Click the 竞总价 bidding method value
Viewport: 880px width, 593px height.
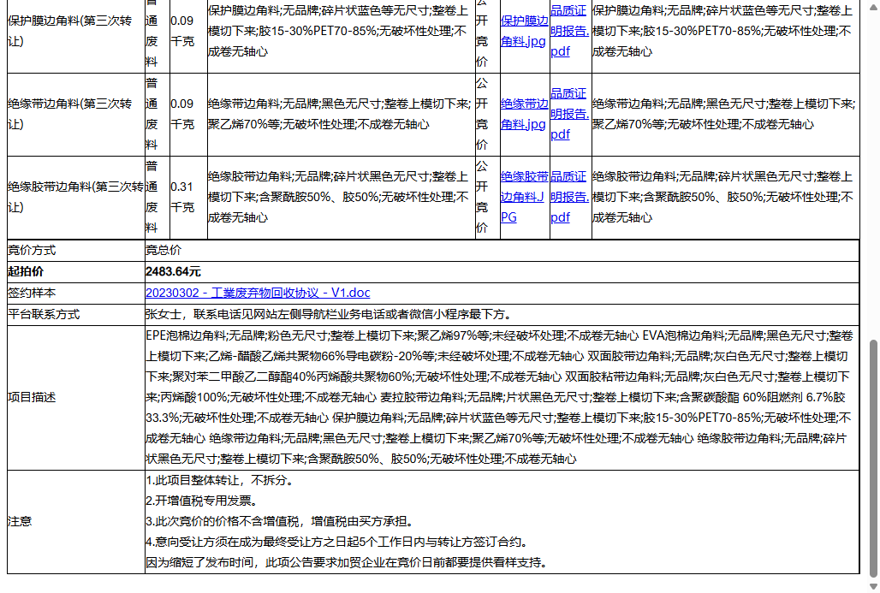click(x=164, y=250)
